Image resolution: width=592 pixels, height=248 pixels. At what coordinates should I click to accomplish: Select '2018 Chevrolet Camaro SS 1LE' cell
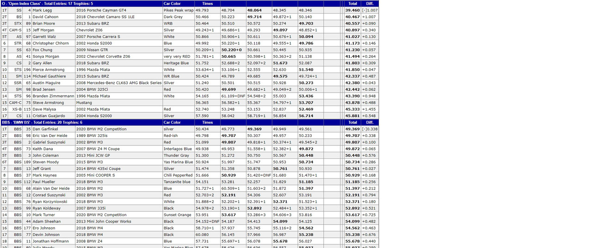click(x=106, y=17)
